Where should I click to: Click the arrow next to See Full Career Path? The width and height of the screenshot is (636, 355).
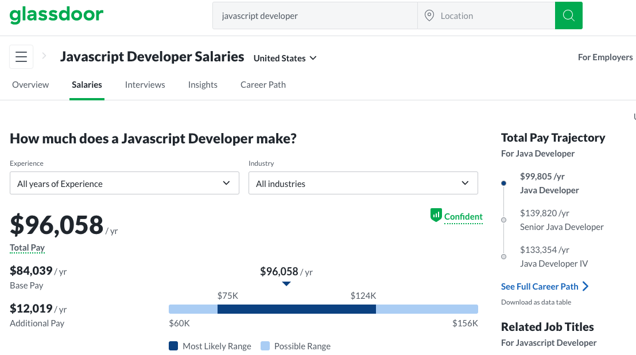585,287
